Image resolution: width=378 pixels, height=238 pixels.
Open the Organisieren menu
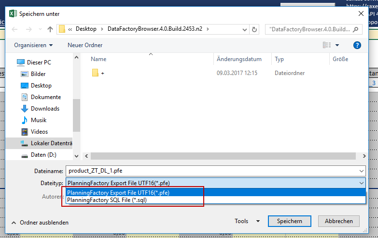[34, 45]
